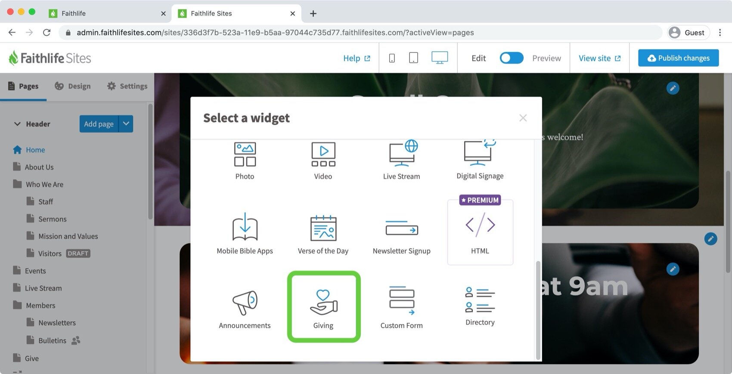Select the Give page
Screen dimensions: 732x374
pos(26,358)
